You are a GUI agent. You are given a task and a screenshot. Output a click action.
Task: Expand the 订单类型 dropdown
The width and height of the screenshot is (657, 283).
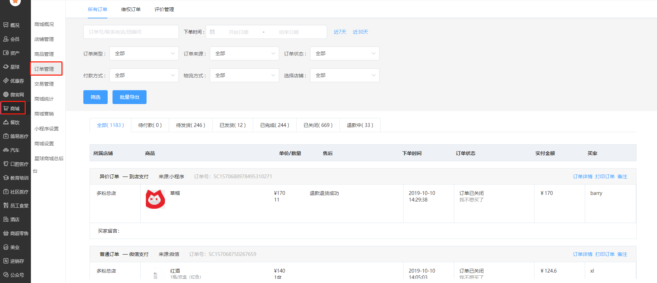(144, 53)
